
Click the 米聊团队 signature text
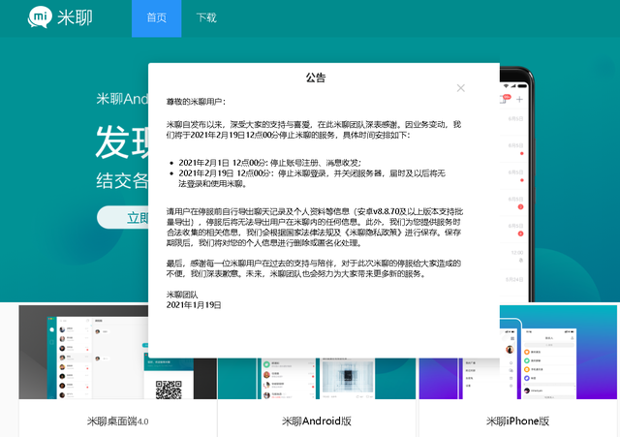tap(182, 295)
